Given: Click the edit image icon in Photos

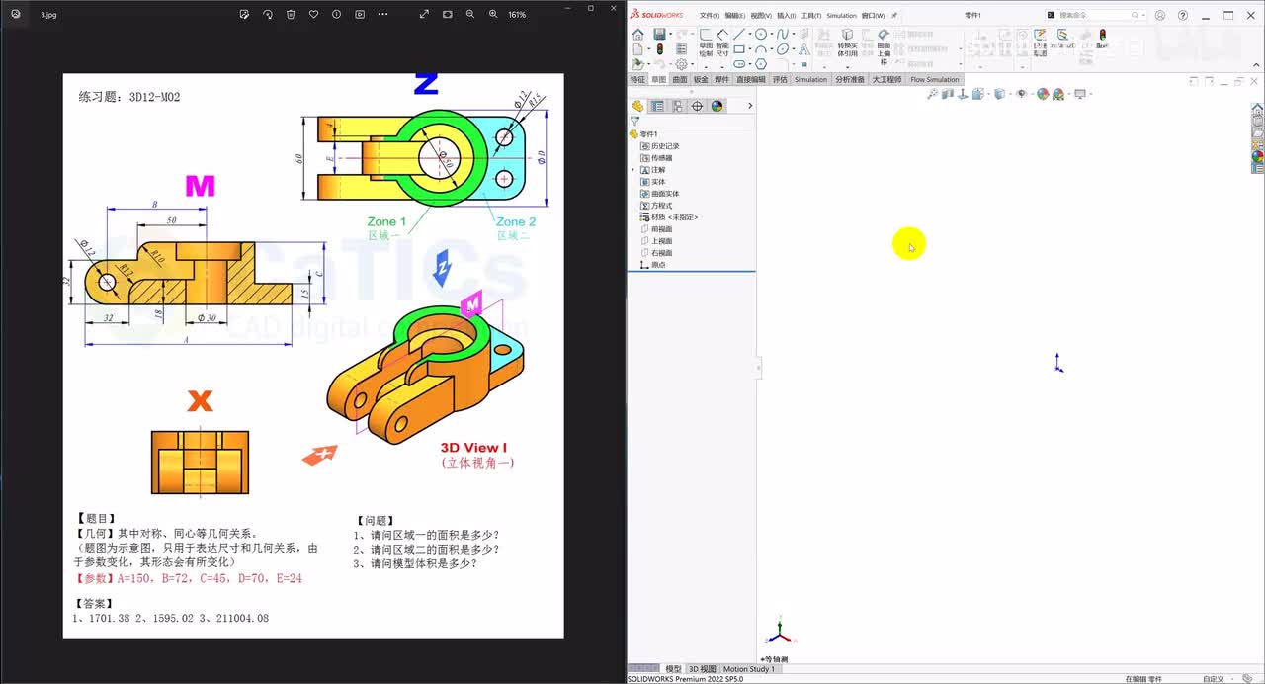Looking at the screenshot, I should (245, 14).
